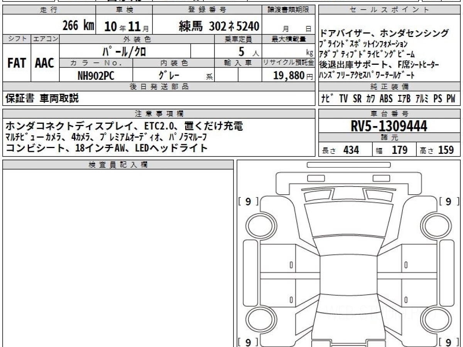The image size is (463, 347).
Task: Select the 長さ 434 length cell
Action: (345, 150)
